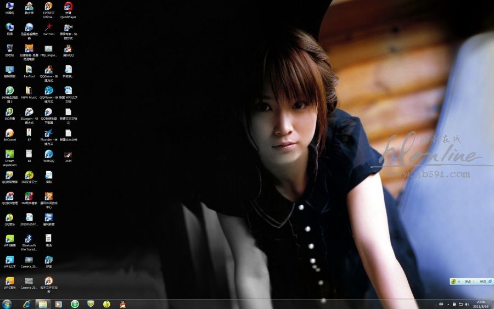This screenshot has height=309, width=494.
Task: Open the Recycle Bin (回收站)
Action: pyautogui.click(x=9, y=48)
